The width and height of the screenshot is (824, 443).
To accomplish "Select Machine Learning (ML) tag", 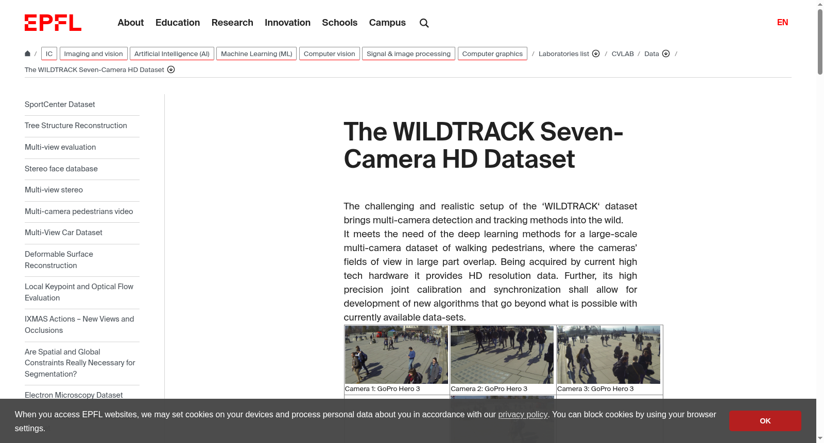I will point(256,54).
